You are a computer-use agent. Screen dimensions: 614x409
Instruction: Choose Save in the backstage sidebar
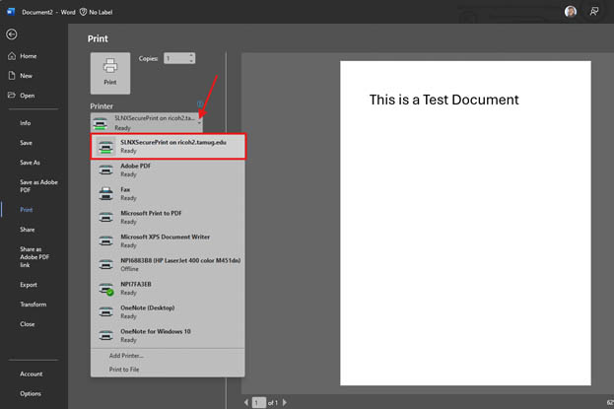point(26,143)
